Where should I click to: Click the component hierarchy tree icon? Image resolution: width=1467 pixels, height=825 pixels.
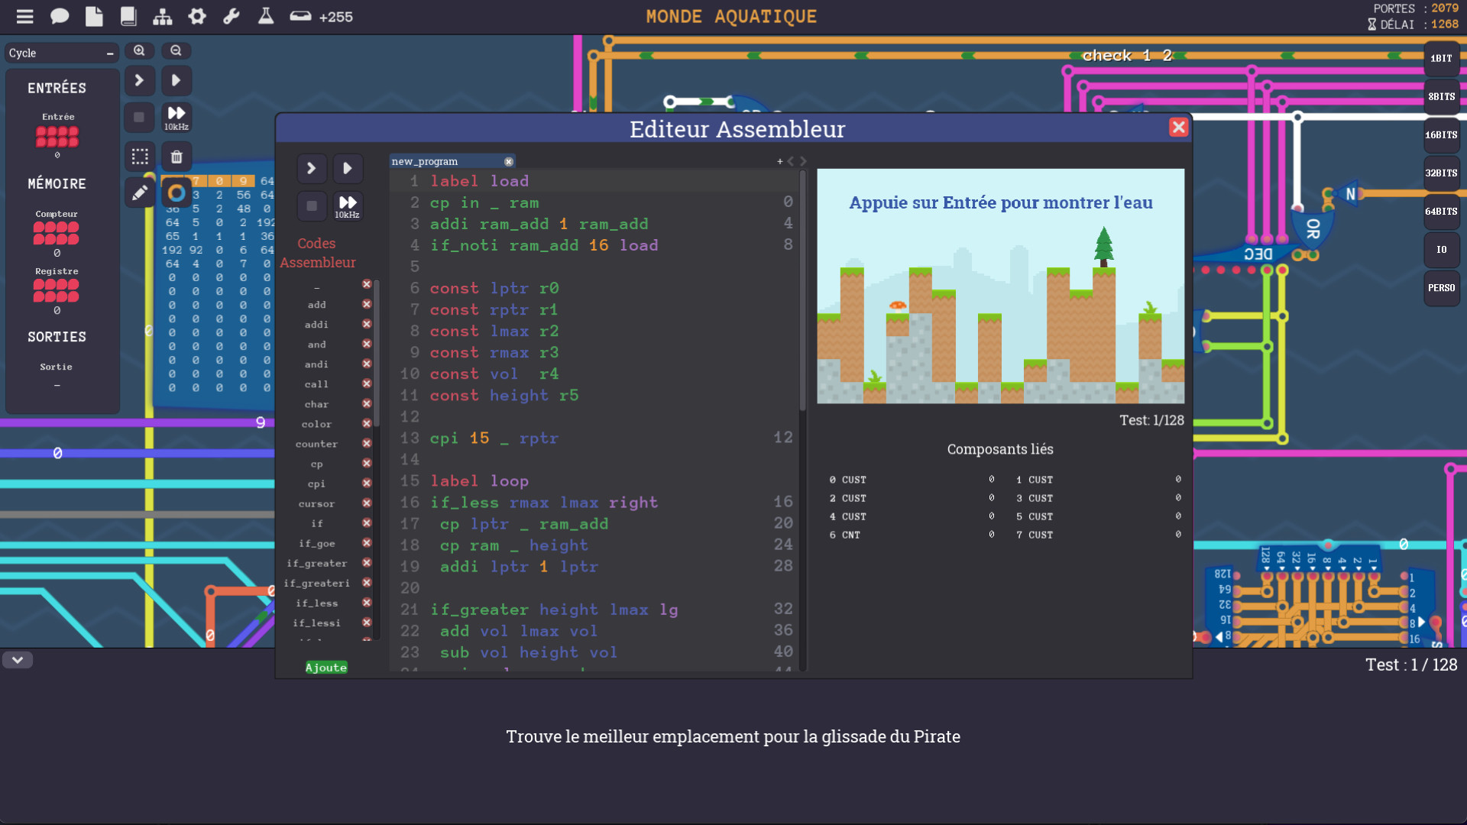[x=163, y=16]
